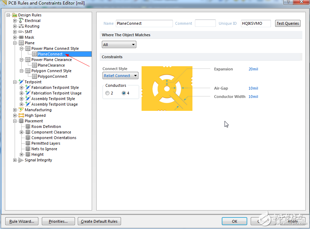Edit the Expansion value 20mil
310x229 pixels.
[253, 69]
